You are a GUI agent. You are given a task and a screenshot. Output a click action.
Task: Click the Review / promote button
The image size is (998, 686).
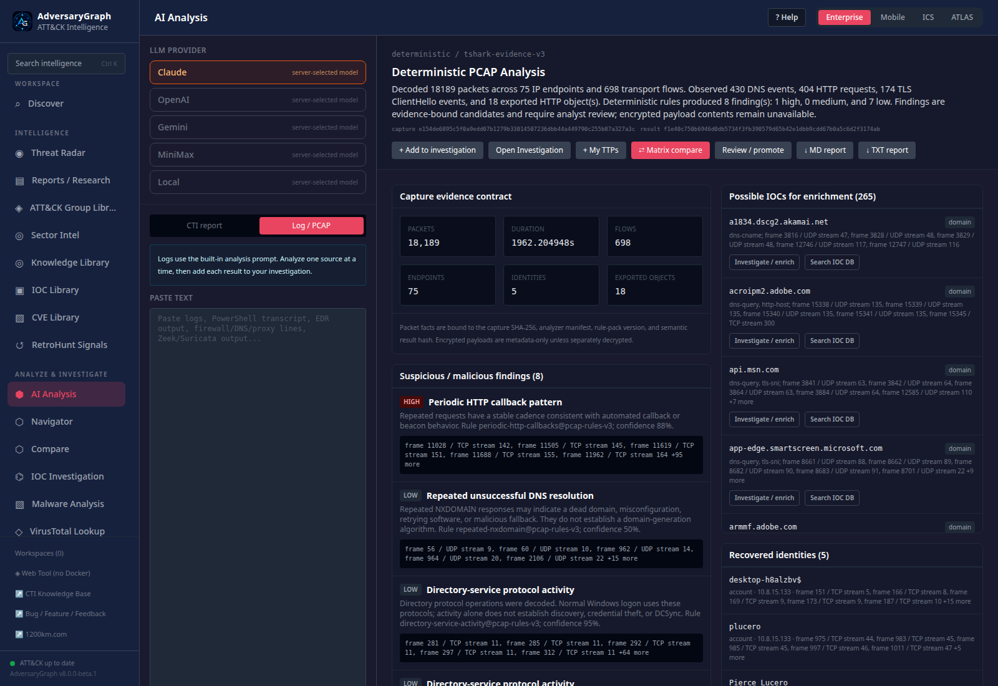[753, 150]
